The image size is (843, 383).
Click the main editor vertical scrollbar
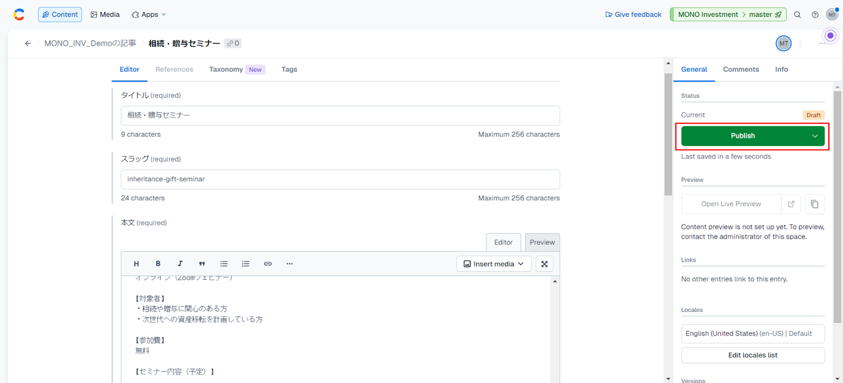coord(668,134)
